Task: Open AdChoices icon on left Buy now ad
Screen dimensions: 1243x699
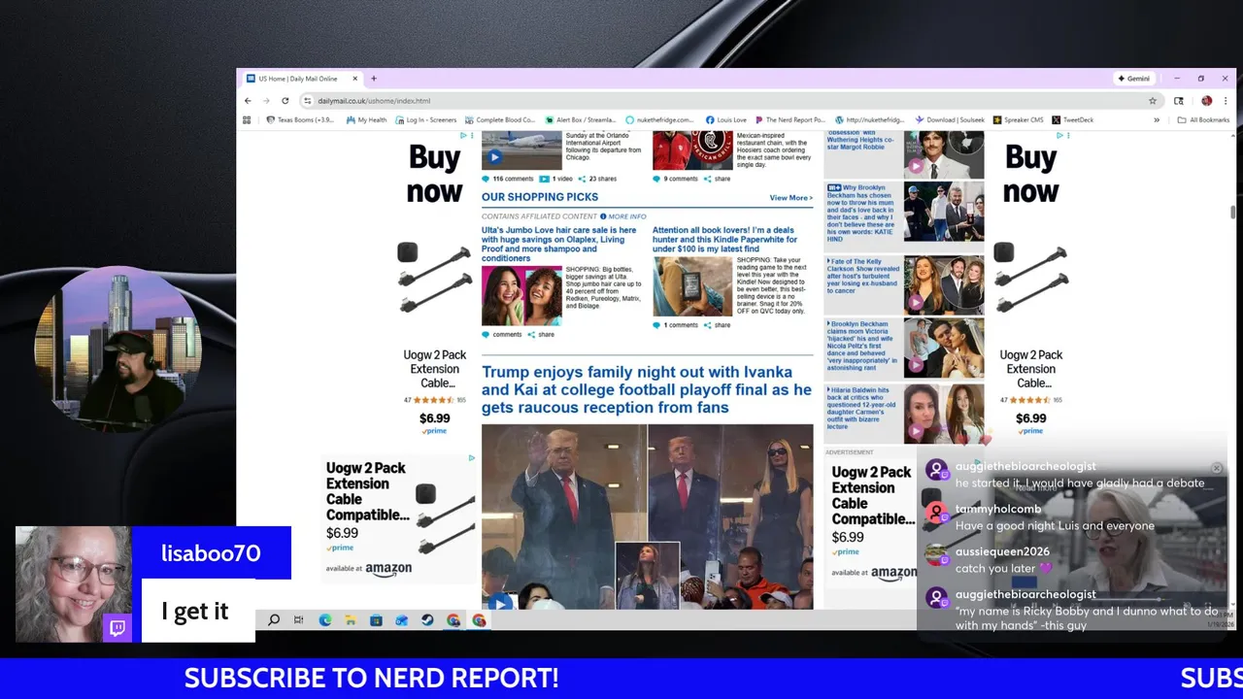Action: pyautogui.click(x=464, y=136)
